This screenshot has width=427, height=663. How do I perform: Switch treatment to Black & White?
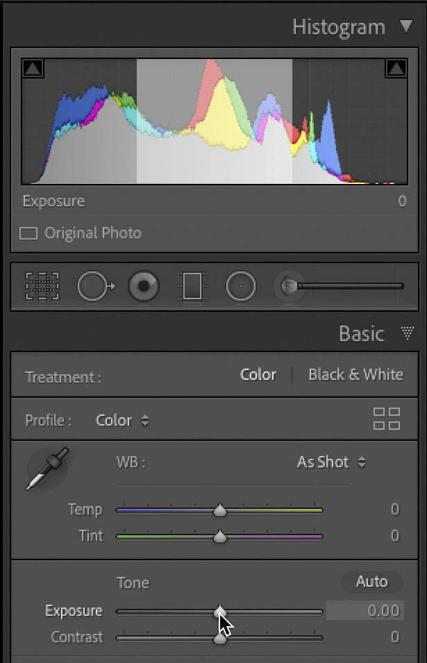pos(356,375)
